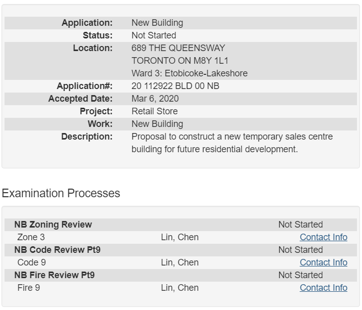This screenshot has height=310, width=362.
Task: Open Contact Info link for Fire 9
Action: tap(323, 288)
